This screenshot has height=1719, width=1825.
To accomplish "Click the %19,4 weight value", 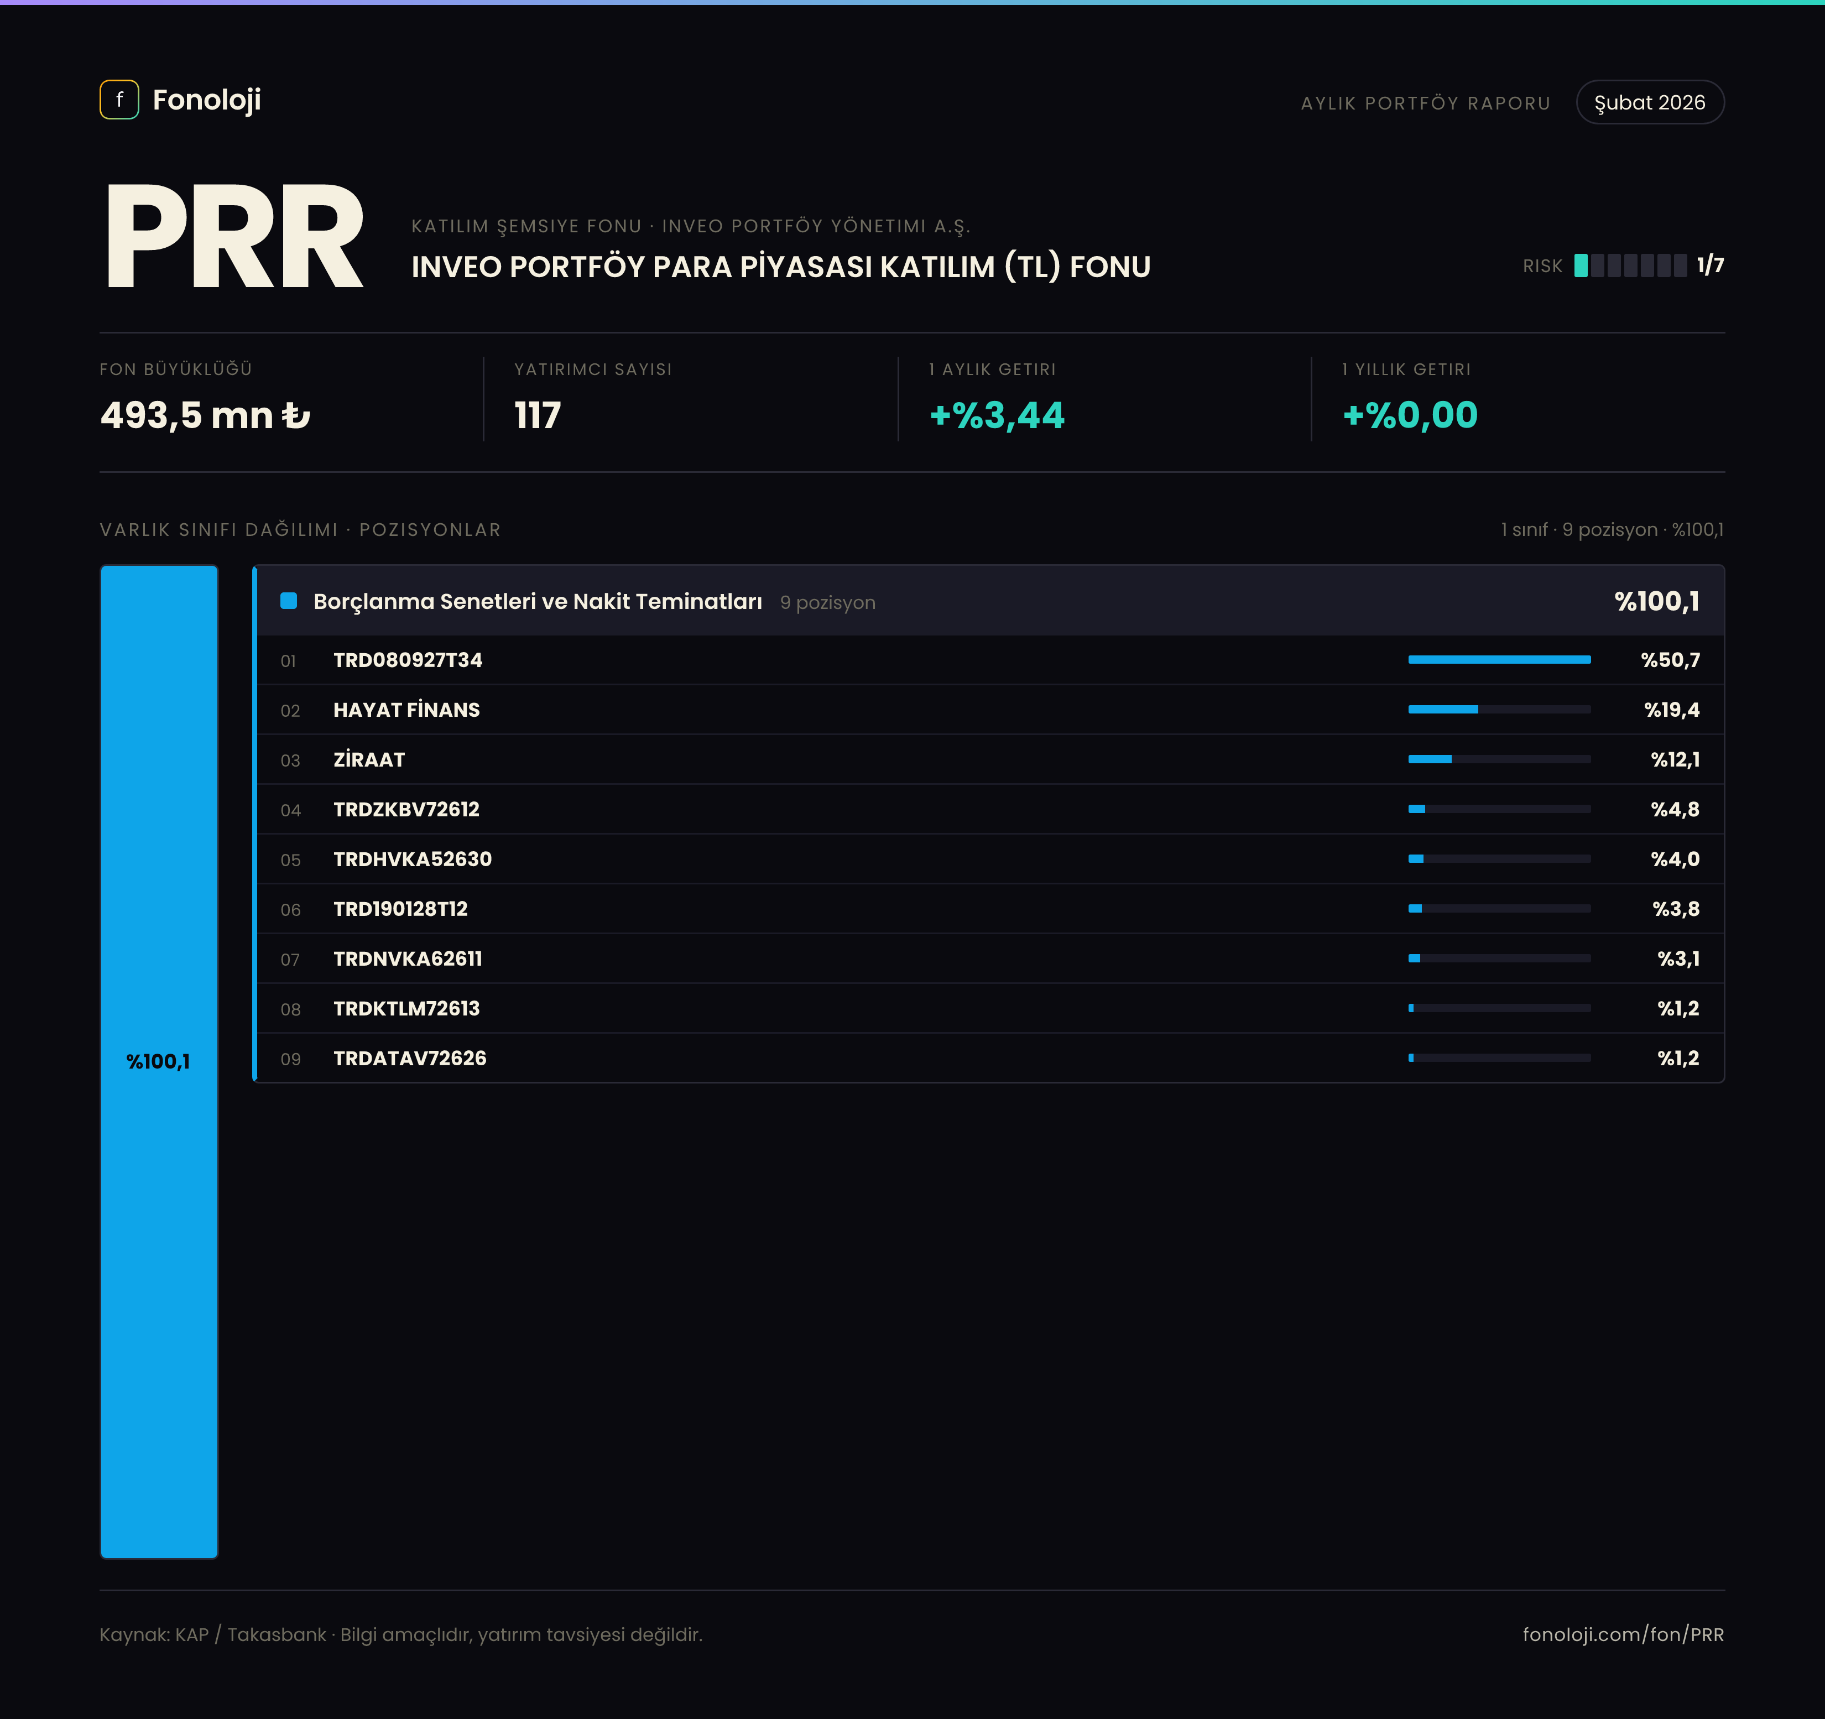I will [1672, 710].
